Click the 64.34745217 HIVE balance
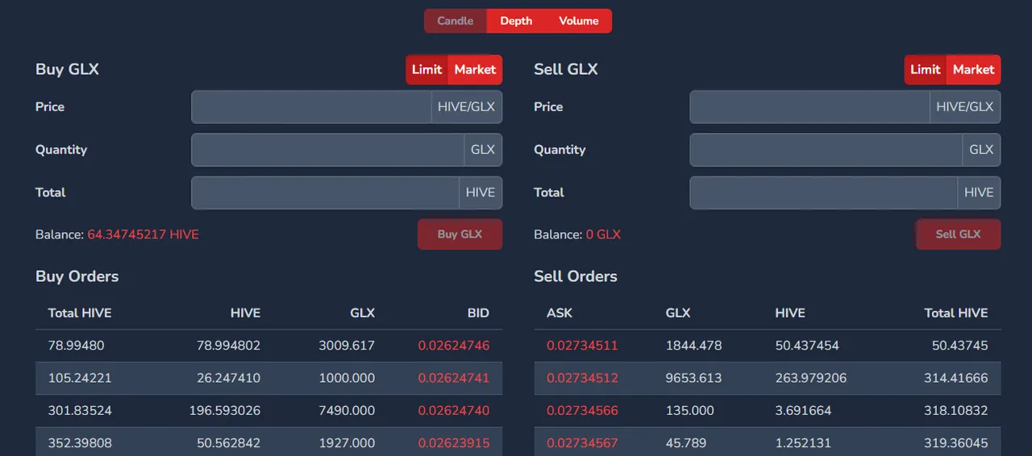This screenshot has width=1032, height=456. pyautogui.click(x=143, y=234)
